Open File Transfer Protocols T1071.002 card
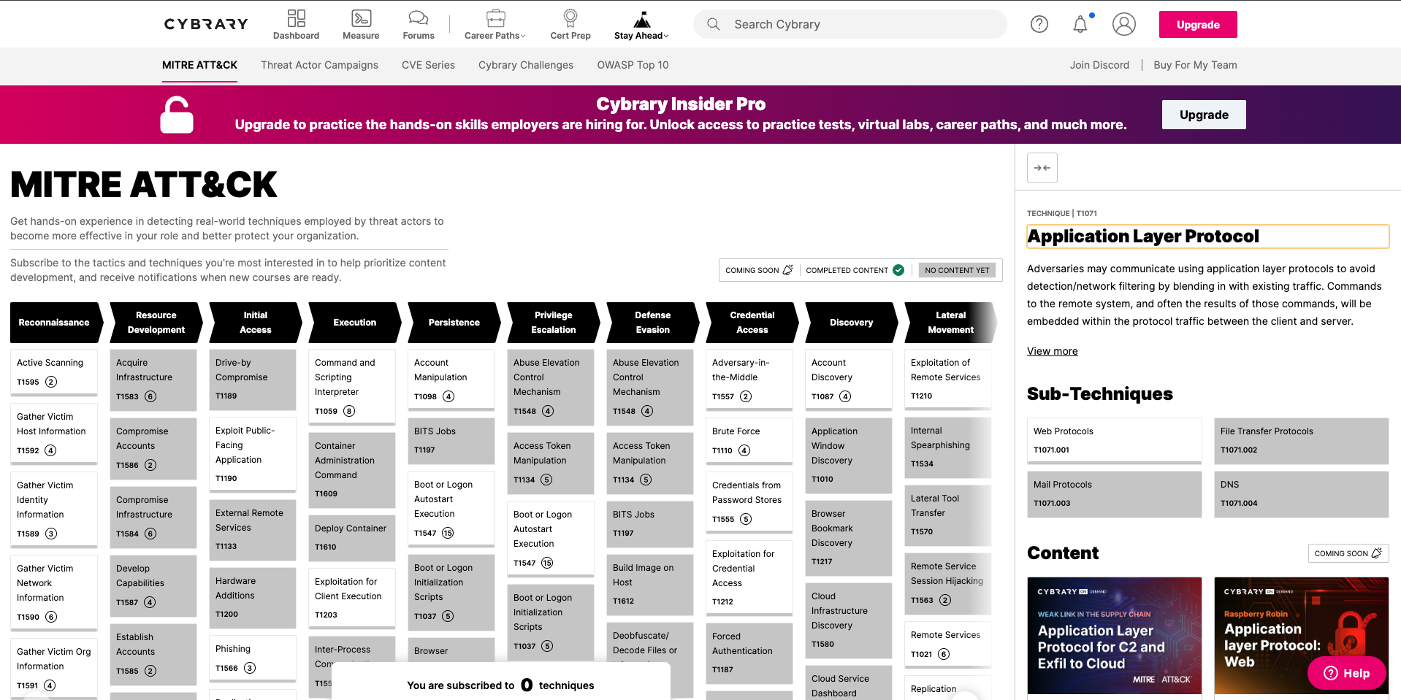 point(1301,440)
